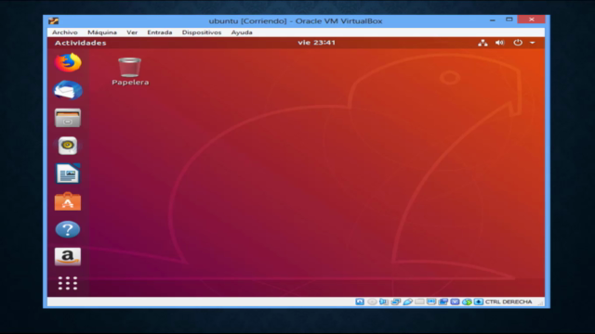The width and height of the screenshot is (595, 334).
Task: Click the USB devices status icon
Action: coord(407,302)
